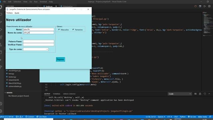The image size is (213, 120).
Task: Select the Masculino radio button
Action: [59, 30]
